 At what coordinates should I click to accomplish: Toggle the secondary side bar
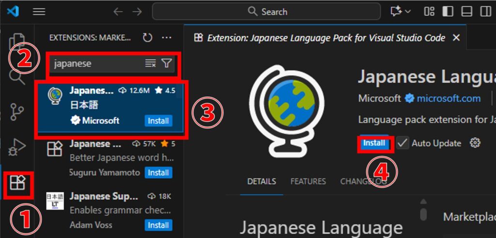click(x=485, y=12)
